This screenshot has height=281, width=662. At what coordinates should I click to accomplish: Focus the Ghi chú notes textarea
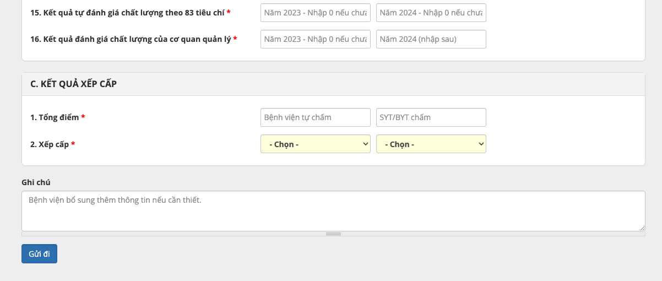pos(333,210)
